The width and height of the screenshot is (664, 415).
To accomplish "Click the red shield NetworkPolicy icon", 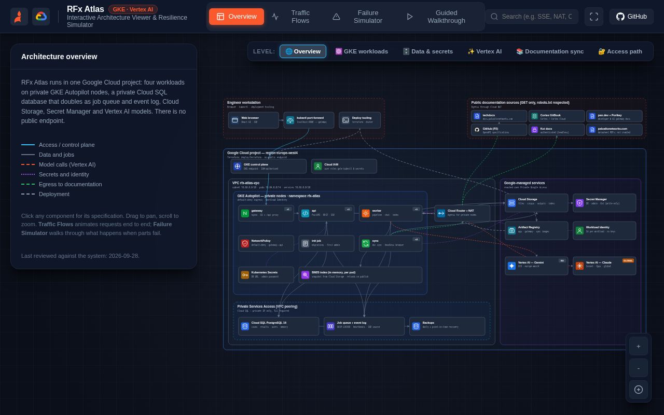I will (245, 243).
